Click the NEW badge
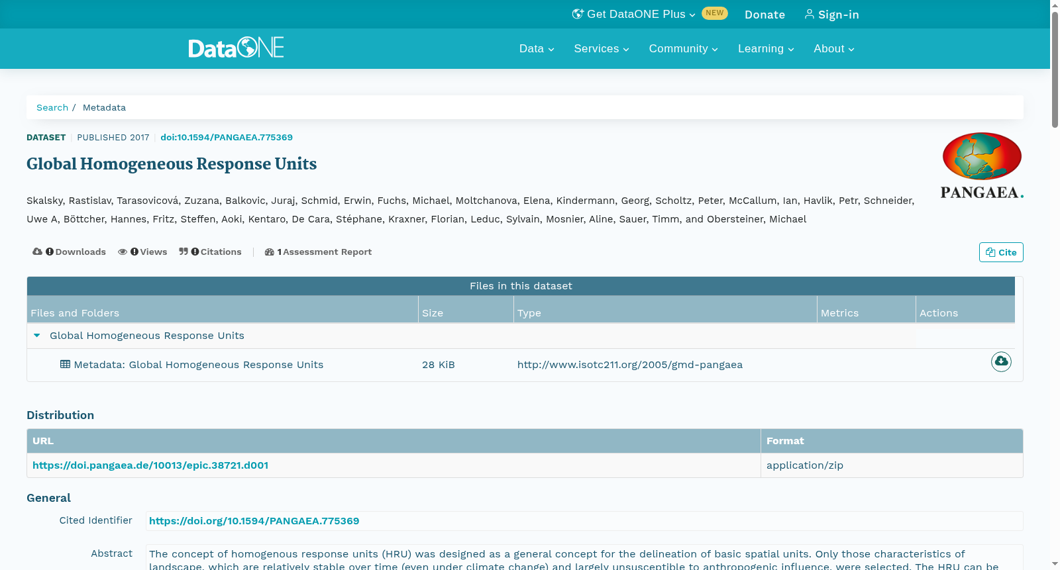The height and width of the screenshot is (570, 1060). point(715,13)
